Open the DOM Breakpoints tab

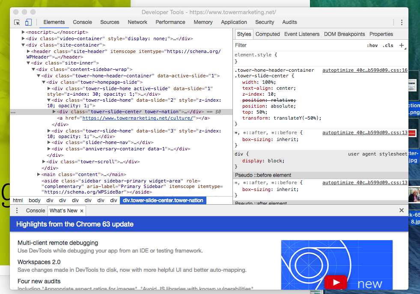click(345, 34)
